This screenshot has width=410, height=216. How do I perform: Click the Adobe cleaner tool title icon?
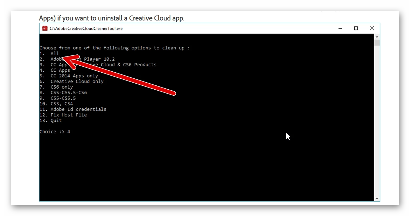tap(45, 28)
